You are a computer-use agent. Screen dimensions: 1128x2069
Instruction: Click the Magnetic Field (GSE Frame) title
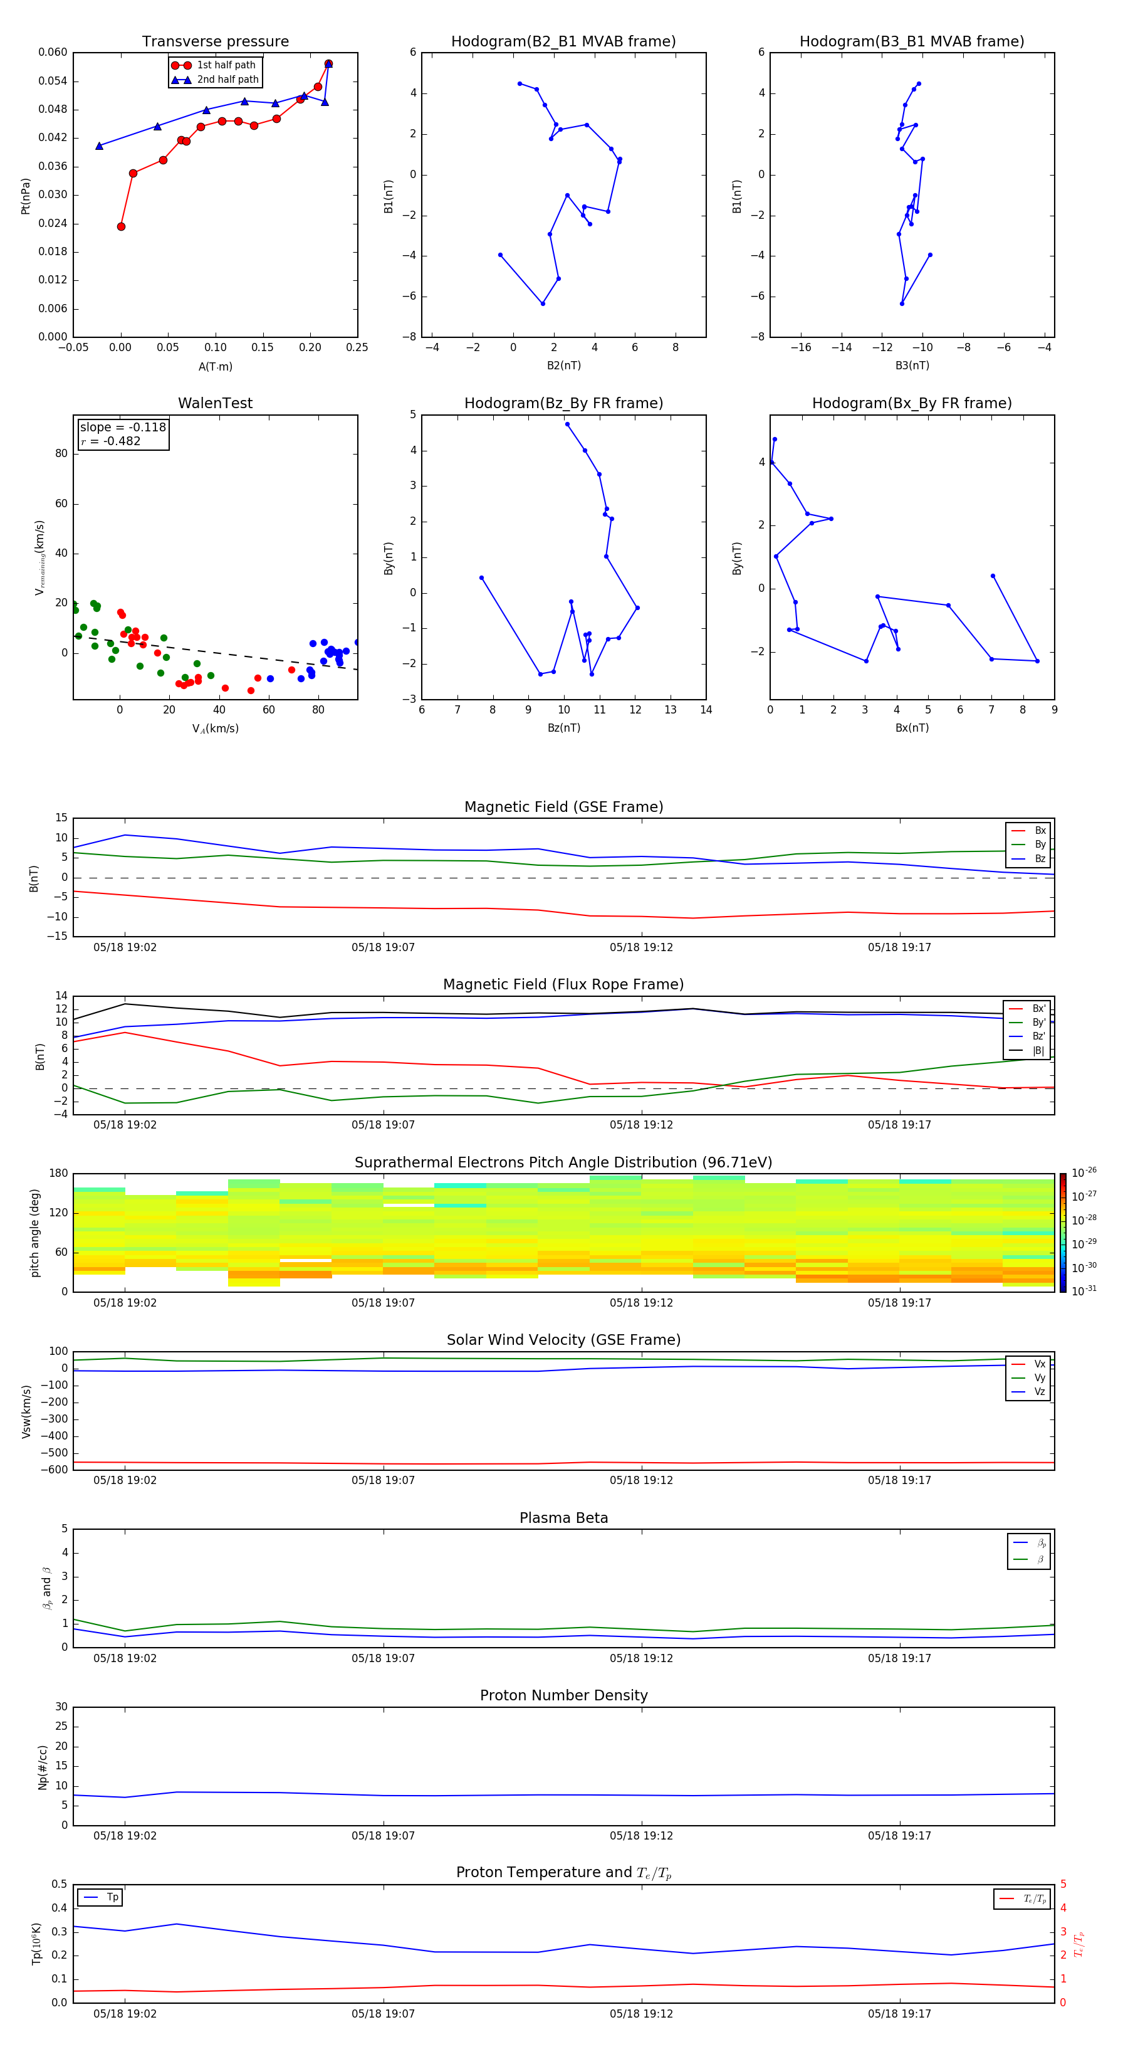[563, 807]
